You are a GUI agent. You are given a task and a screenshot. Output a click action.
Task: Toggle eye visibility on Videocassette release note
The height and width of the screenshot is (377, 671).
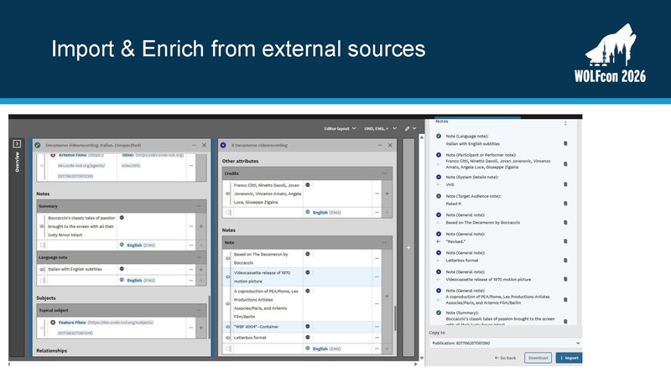(x=227, y=276)
